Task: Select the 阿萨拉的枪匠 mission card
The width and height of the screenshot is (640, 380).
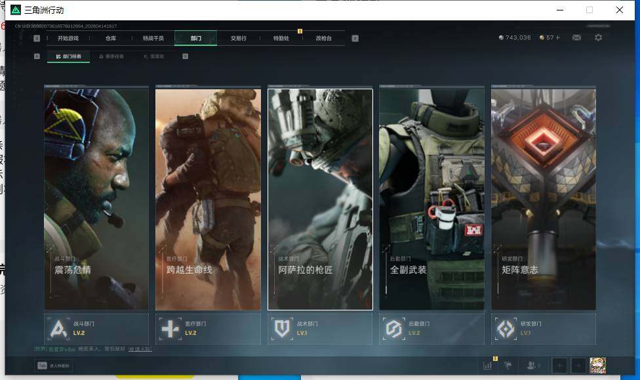Action: pyautogui.click(x=320, y=200)
